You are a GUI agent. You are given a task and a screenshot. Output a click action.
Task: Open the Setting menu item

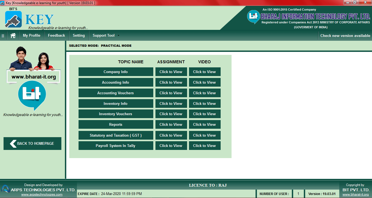click(79, 36)
